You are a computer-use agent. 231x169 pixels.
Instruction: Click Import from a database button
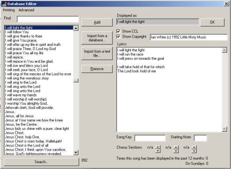coord(97,38)
